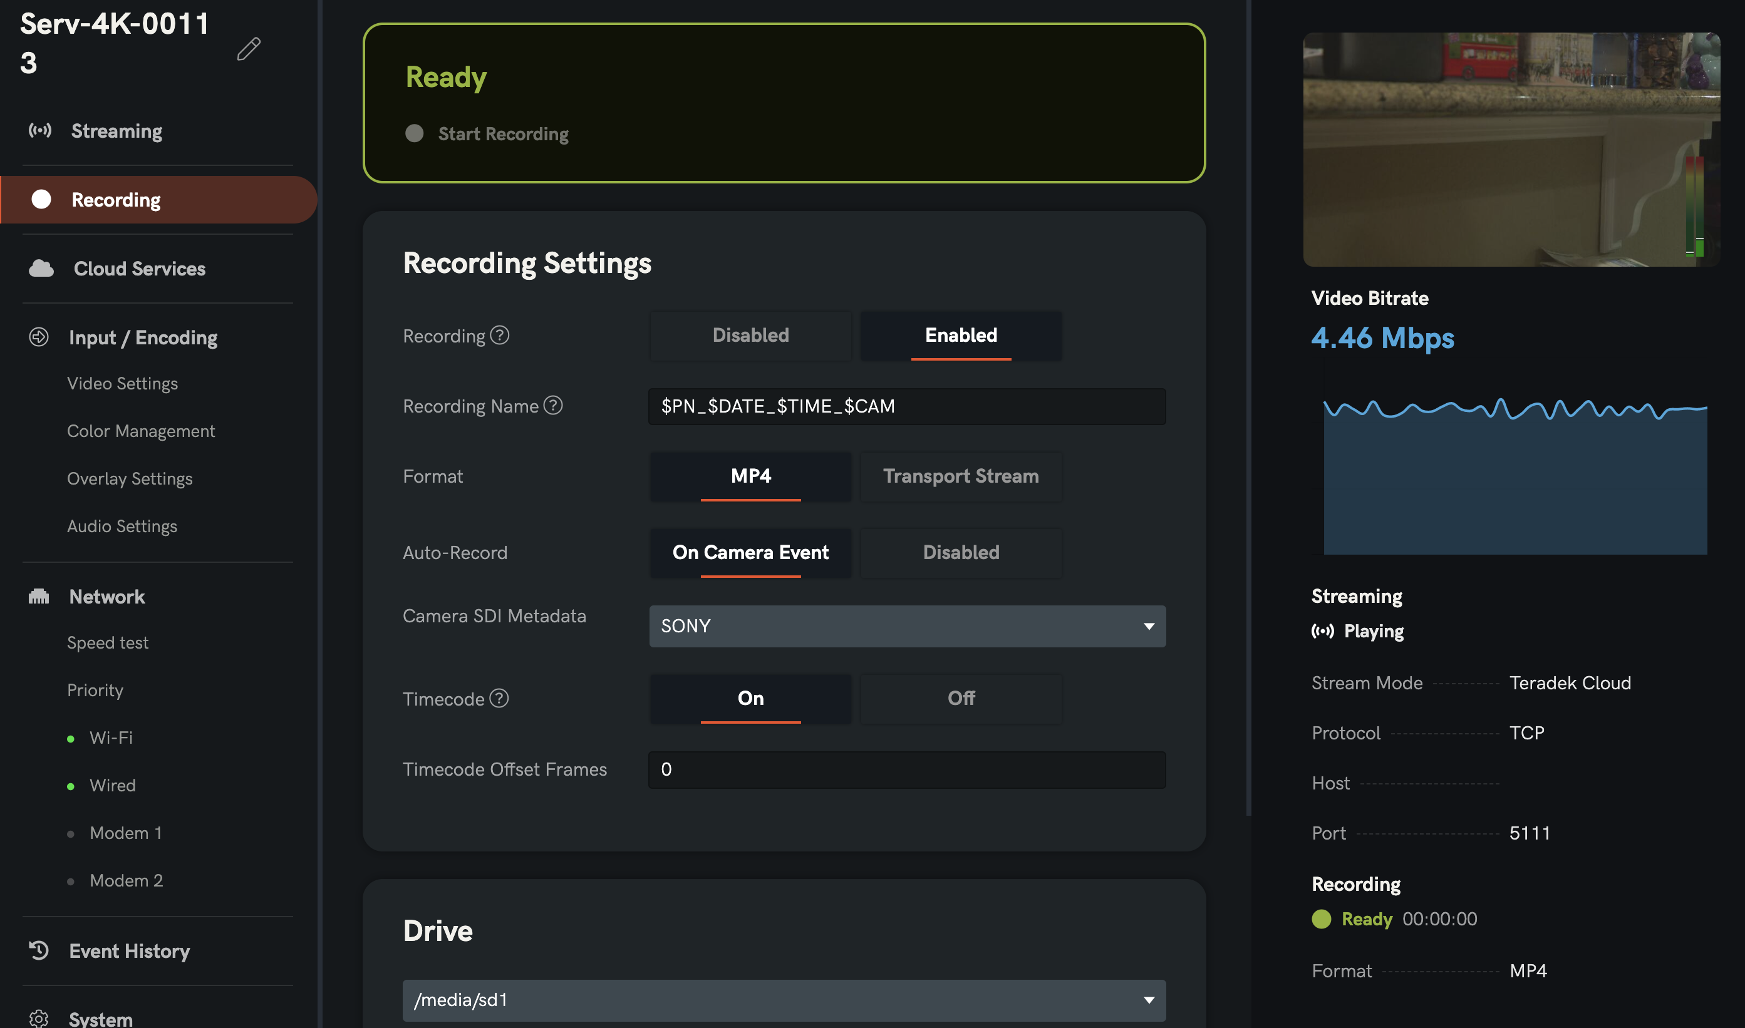
Task: Open the Input / Encoding section
Action: (x=143, y=337)
